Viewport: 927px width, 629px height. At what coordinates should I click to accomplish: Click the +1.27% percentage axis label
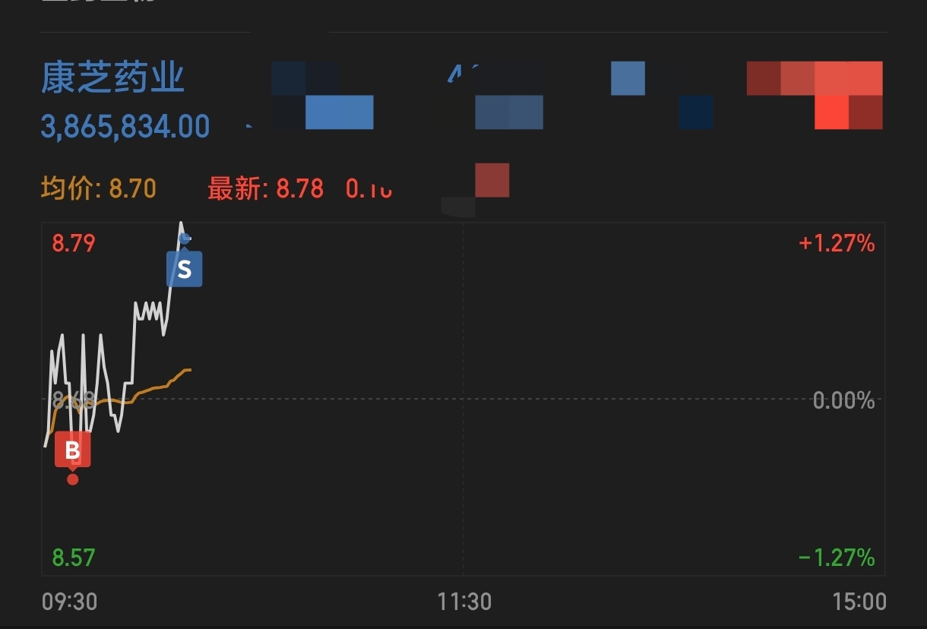(x=836, y=243)
